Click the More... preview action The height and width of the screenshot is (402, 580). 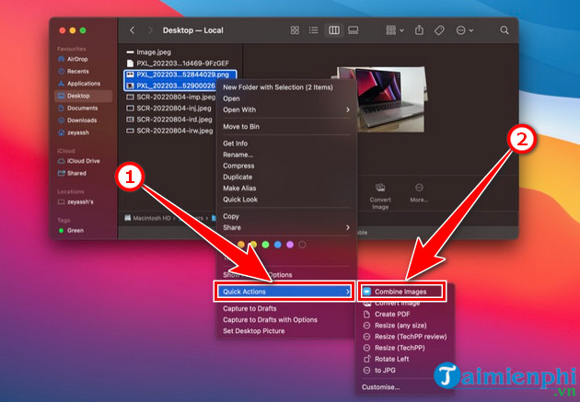[x=419, y=193]
